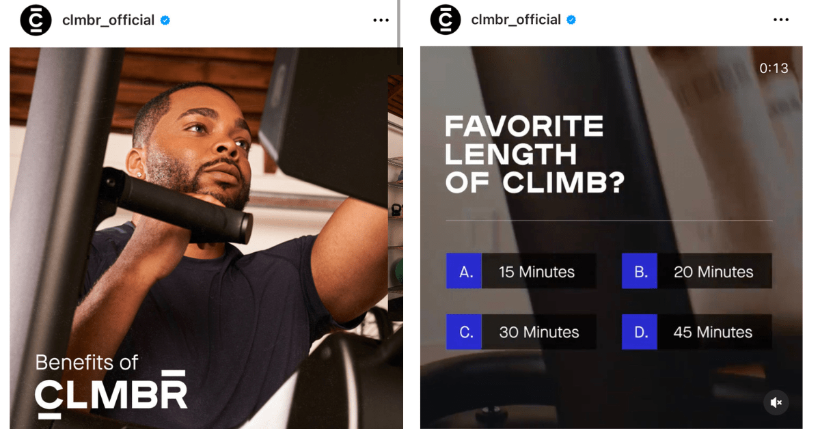The width and height of the screenshot is (820, 429).
Task: Open clmbr_official profile avatar on right post
Action: pos(446,20)
